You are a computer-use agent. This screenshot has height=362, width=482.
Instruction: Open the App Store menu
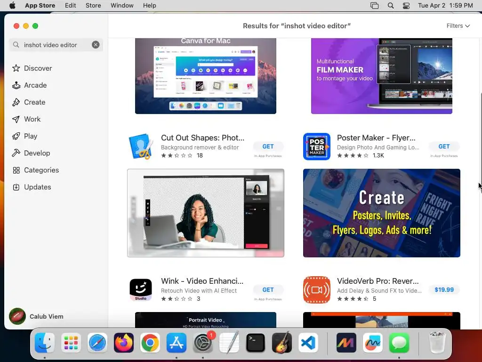click(x=40, y=5)
